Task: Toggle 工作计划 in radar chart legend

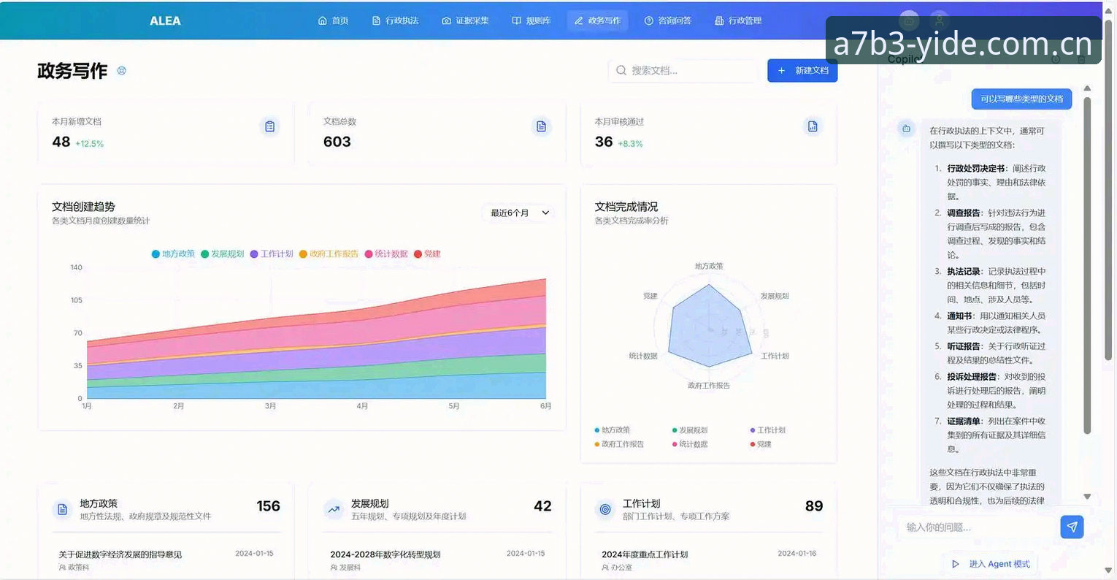Action: [x=767, y=430]
